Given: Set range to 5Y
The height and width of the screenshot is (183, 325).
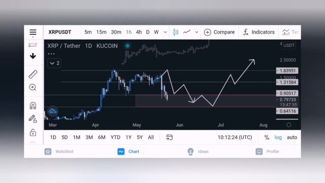Looking at the screenshot, I should (140, 137).
